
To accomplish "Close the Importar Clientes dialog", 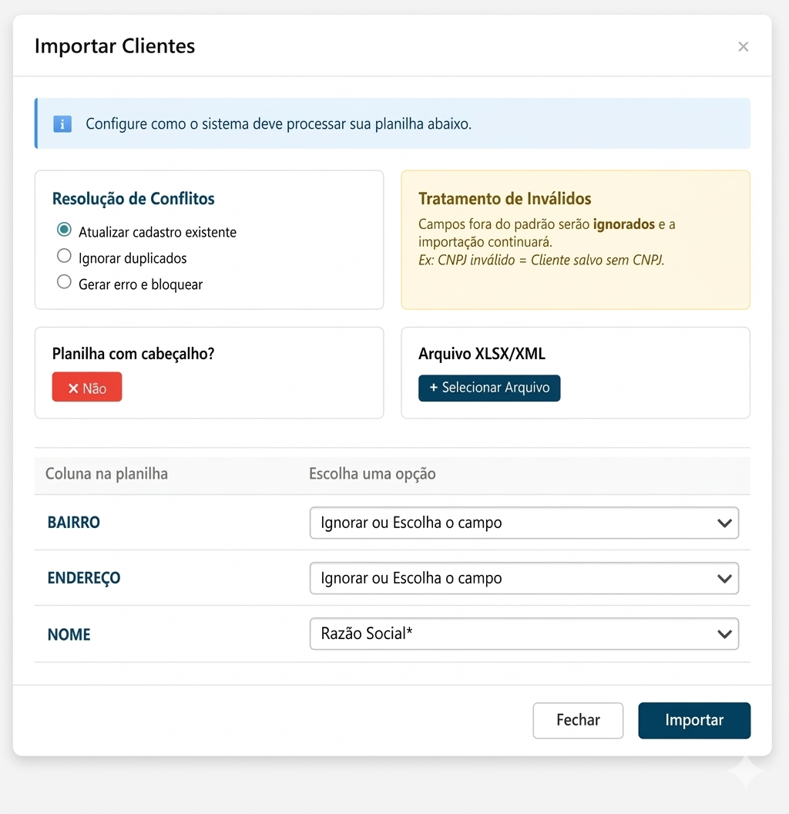I will [743, 47].
